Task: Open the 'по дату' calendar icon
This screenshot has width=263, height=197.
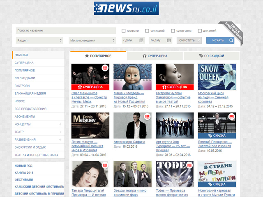Action: click(169, 40)
